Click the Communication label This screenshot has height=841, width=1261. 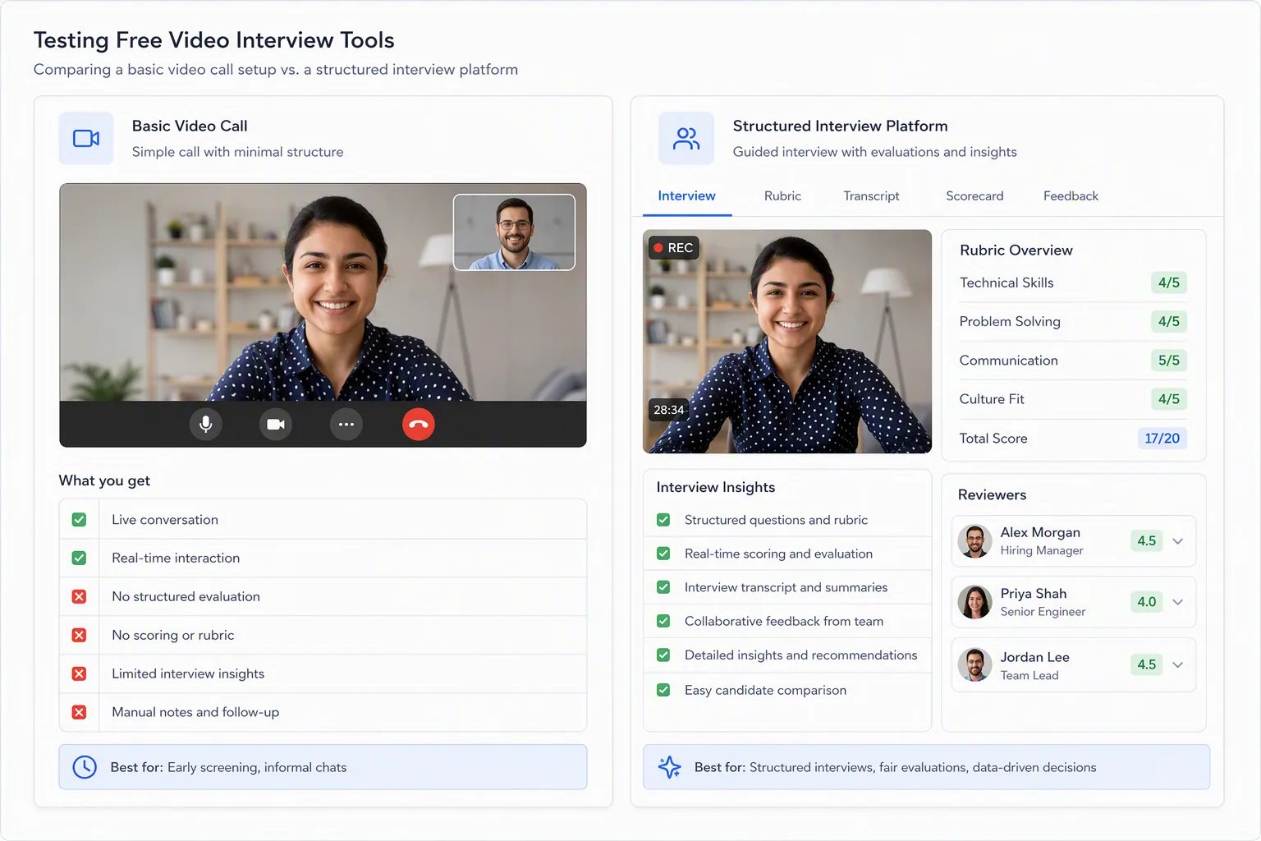(1009, 361)
